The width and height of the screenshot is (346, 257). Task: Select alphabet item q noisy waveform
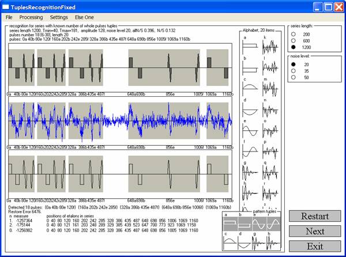pos(270,172)
